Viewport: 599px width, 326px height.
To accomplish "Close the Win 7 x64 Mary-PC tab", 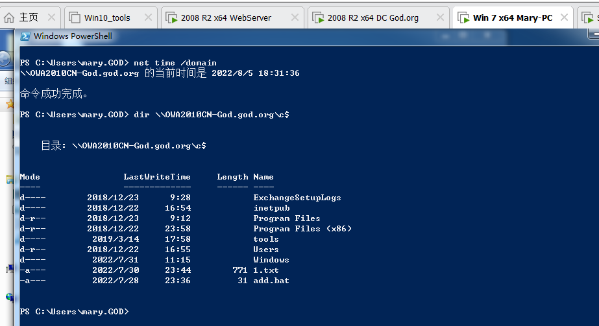I will [563, 17].
